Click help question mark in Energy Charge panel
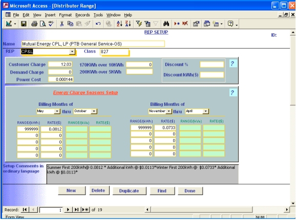This screenshot has height=220, width=296. pyautogui.click(x=232, y=93)
